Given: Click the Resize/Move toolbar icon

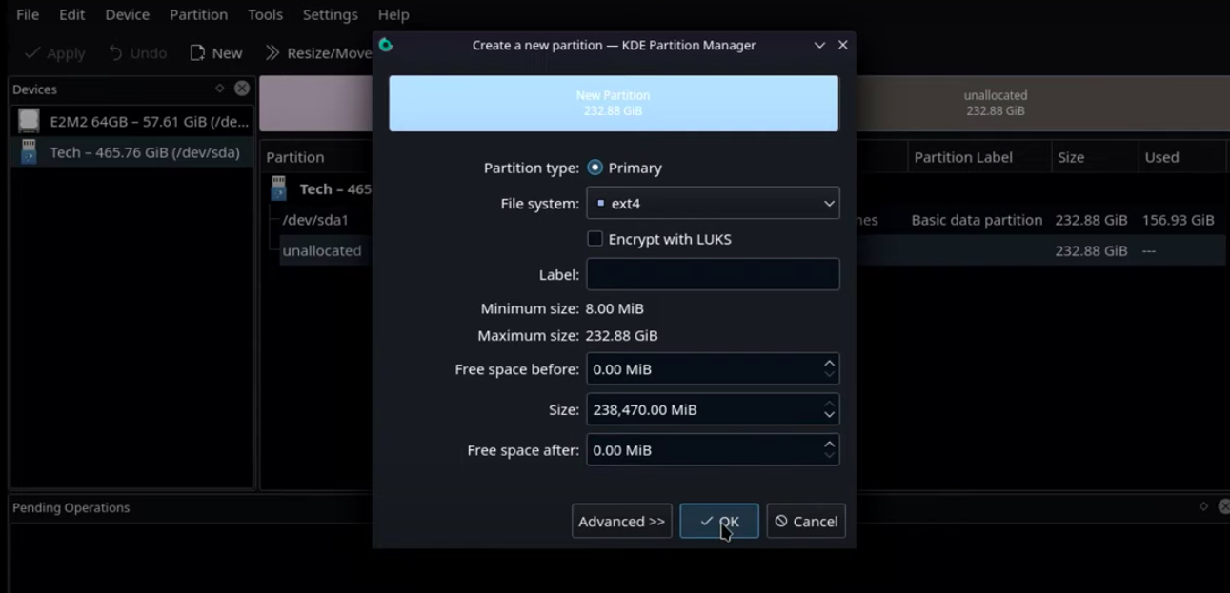Looking at the screenshot, I should pyautogui.click(x=274, y=52).
